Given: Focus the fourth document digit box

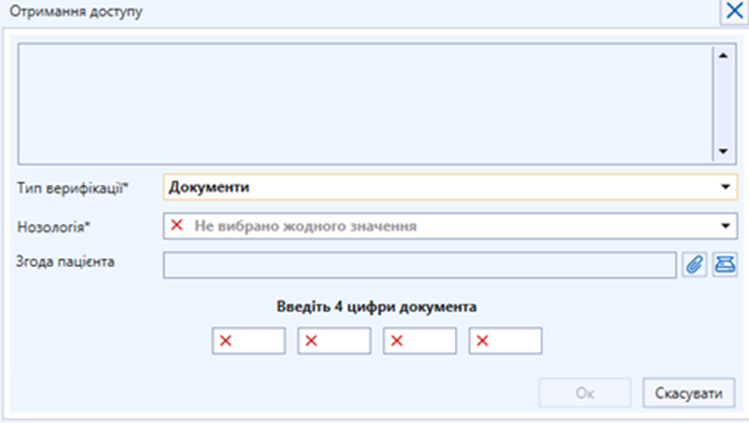Looking at the screenshot, I should [505, 341].
